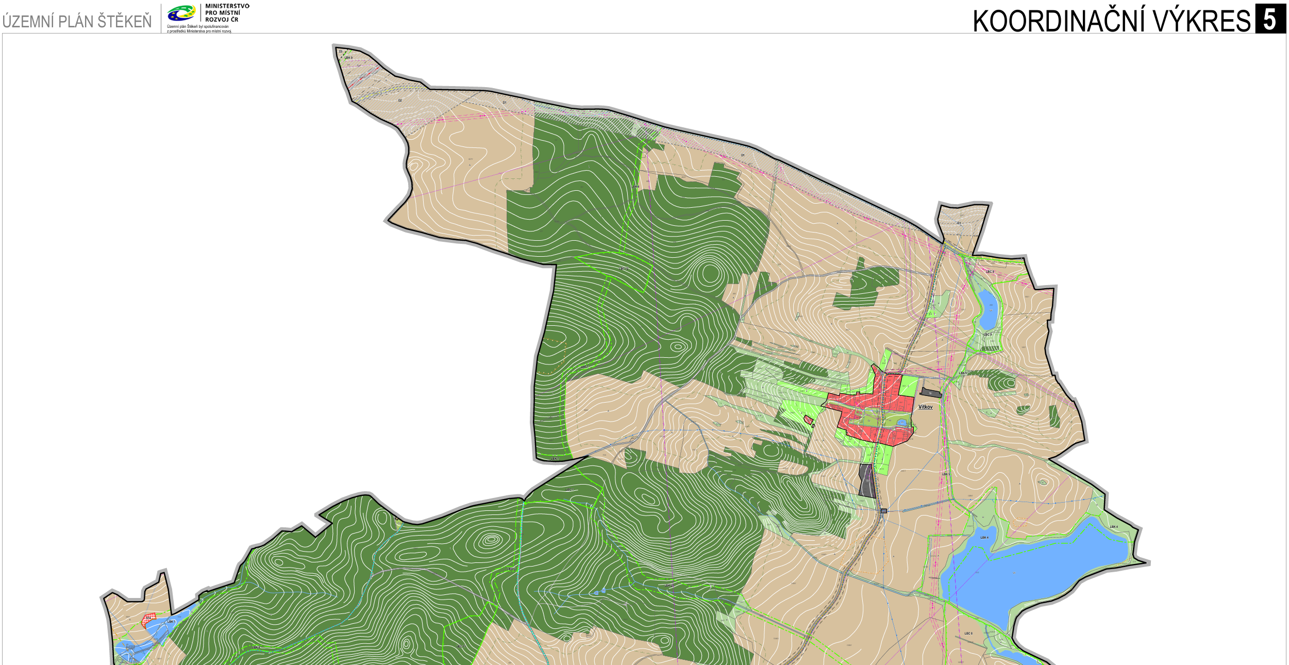Click the small square marker on the road south of Vítkov
Screen dimensions: 1289x665
point(883,511)
